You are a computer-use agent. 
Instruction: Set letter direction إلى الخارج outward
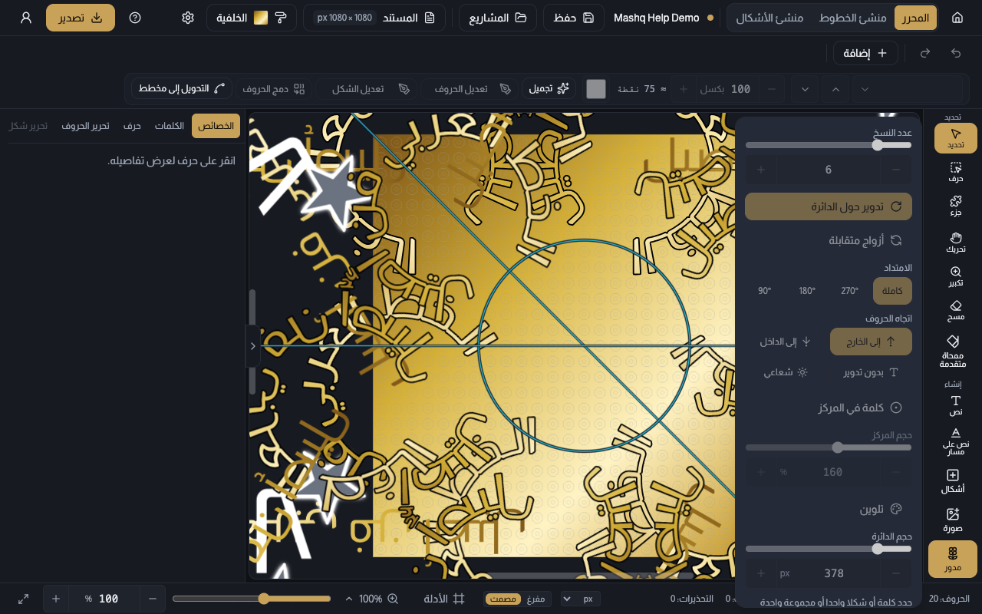pos(871,342)
